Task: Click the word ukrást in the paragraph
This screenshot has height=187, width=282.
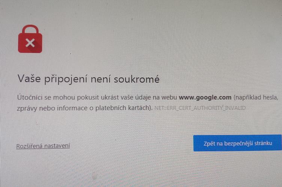Action: [110, 97]
